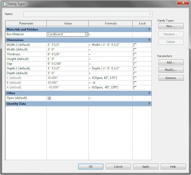Toggle lock checkbox for Width 2 (default)
Image resolution: width=191 pixels, height=175 pixels.
pos(135,45)
